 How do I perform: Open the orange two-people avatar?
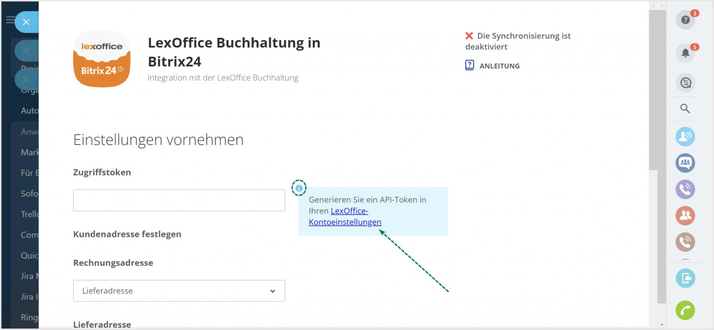pos(686,215)
